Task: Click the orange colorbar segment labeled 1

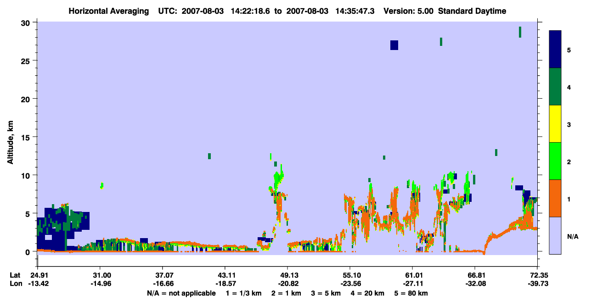Action: pos(555,198)
